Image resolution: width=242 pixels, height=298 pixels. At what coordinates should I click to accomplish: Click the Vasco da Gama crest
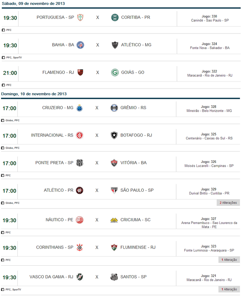pos(80,277)
